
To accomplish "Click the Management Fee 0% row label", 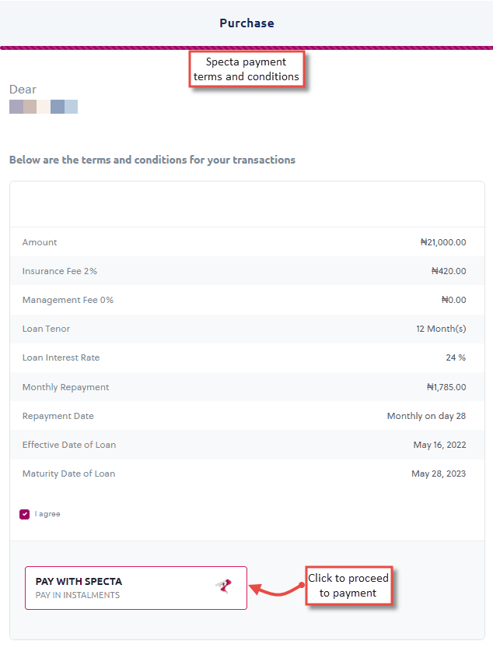I will [68, 300].
